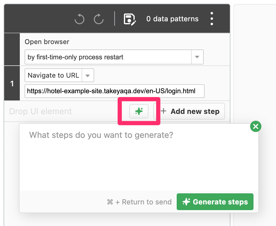276x226 pixels.
Task: Click the redo arrow icon
Action: coord(99,19)
